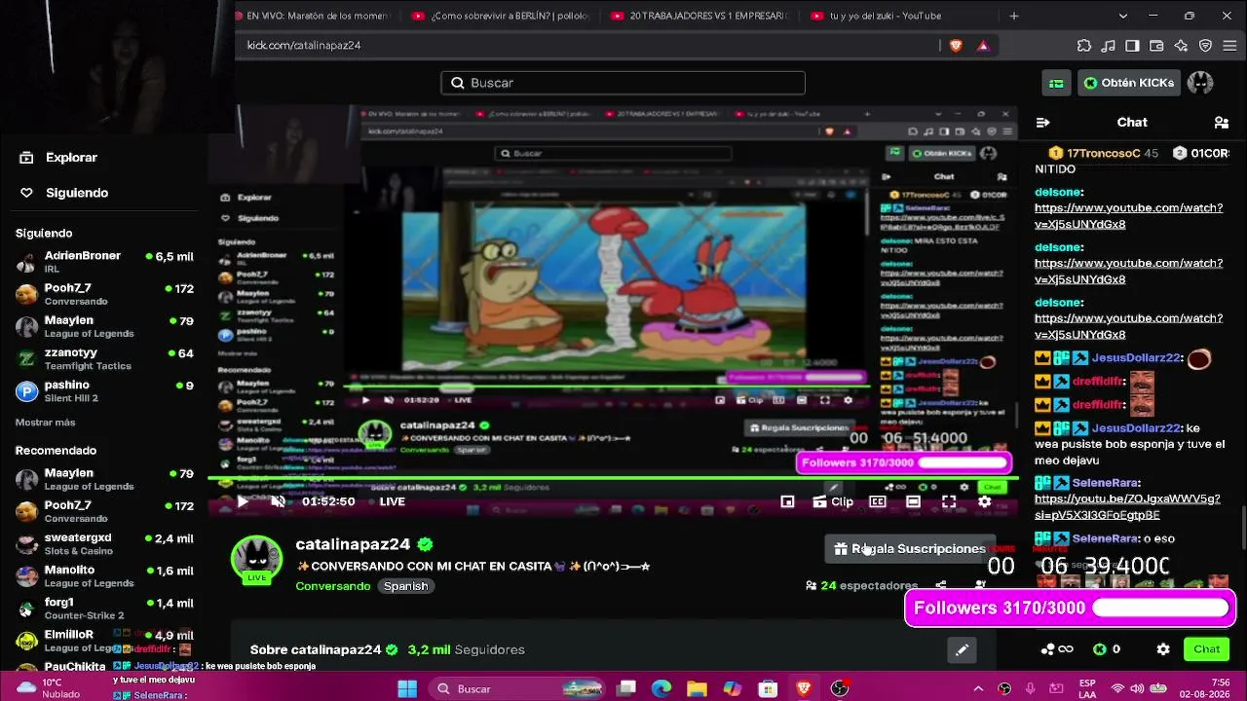Open the Brave Rewards triangle icon
This screenshot has height=701, width=1247.
pyautogui.click(x=983, y=45)
